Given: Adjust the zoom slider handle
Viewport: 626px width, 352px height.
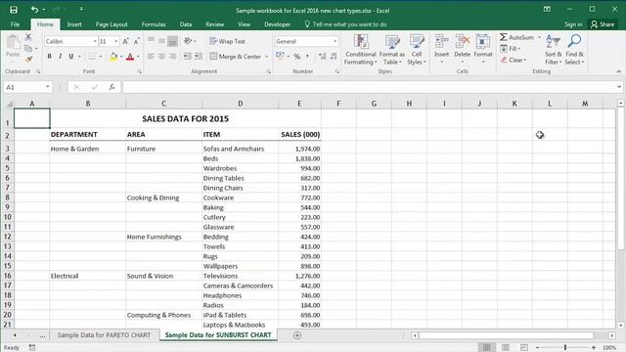Looking at the screenshot, I should click(565, 348).
